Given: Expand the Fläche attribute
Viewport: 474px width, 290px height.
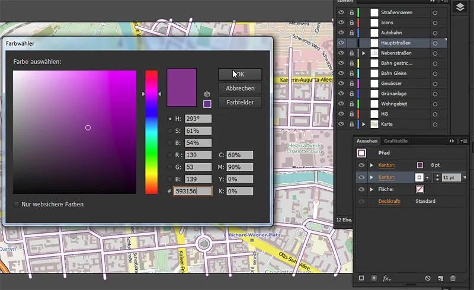Looking at the screenshot, I should (x=371, y=189).
